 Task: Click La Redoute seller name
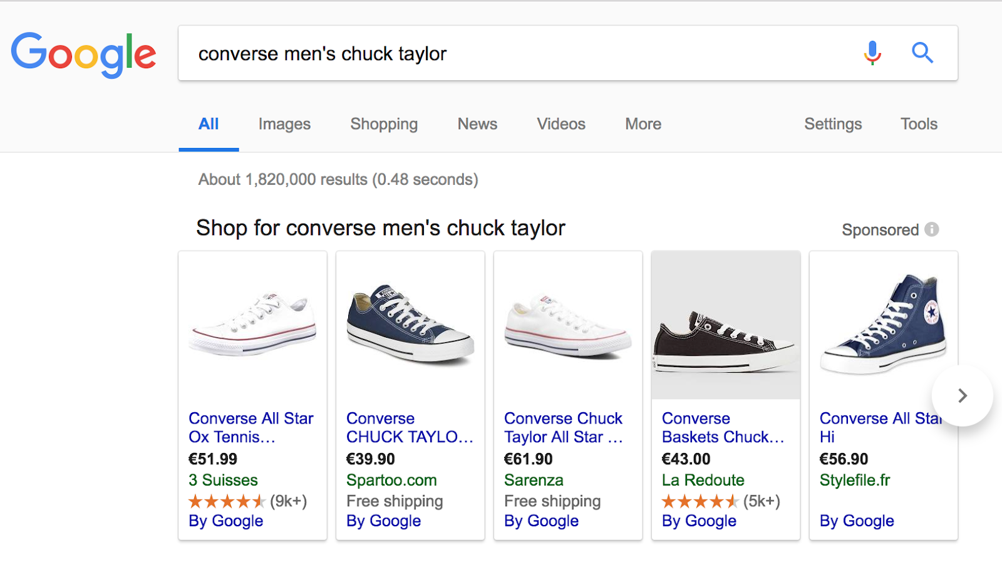tap(703, 480)
